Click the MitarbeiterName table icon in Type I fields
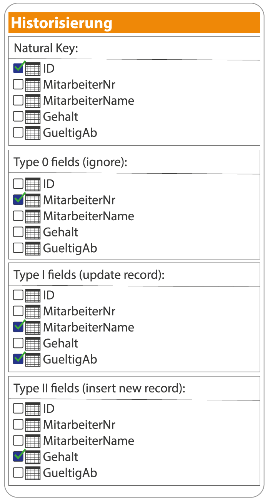The width and height of the screenshot is (268, 501). point(32,327)
